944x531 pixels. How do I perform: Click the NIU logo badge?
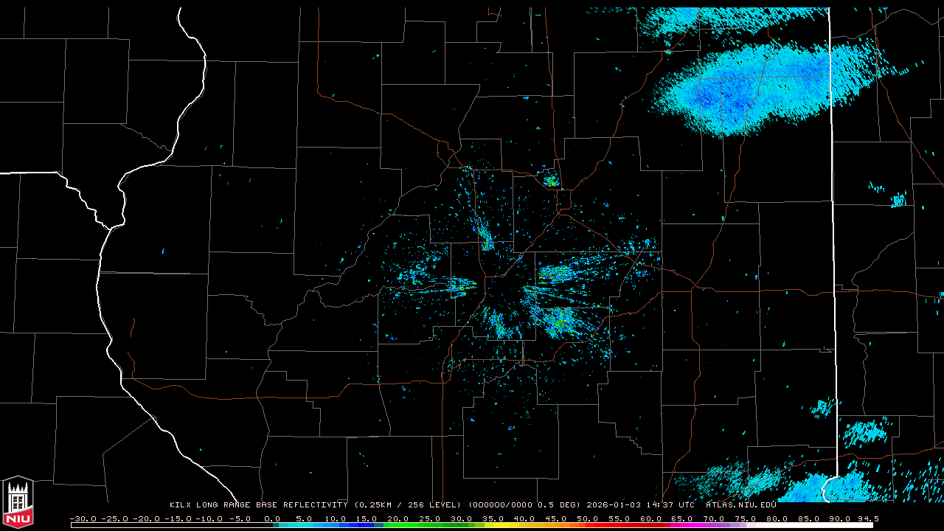pos(18,503)
